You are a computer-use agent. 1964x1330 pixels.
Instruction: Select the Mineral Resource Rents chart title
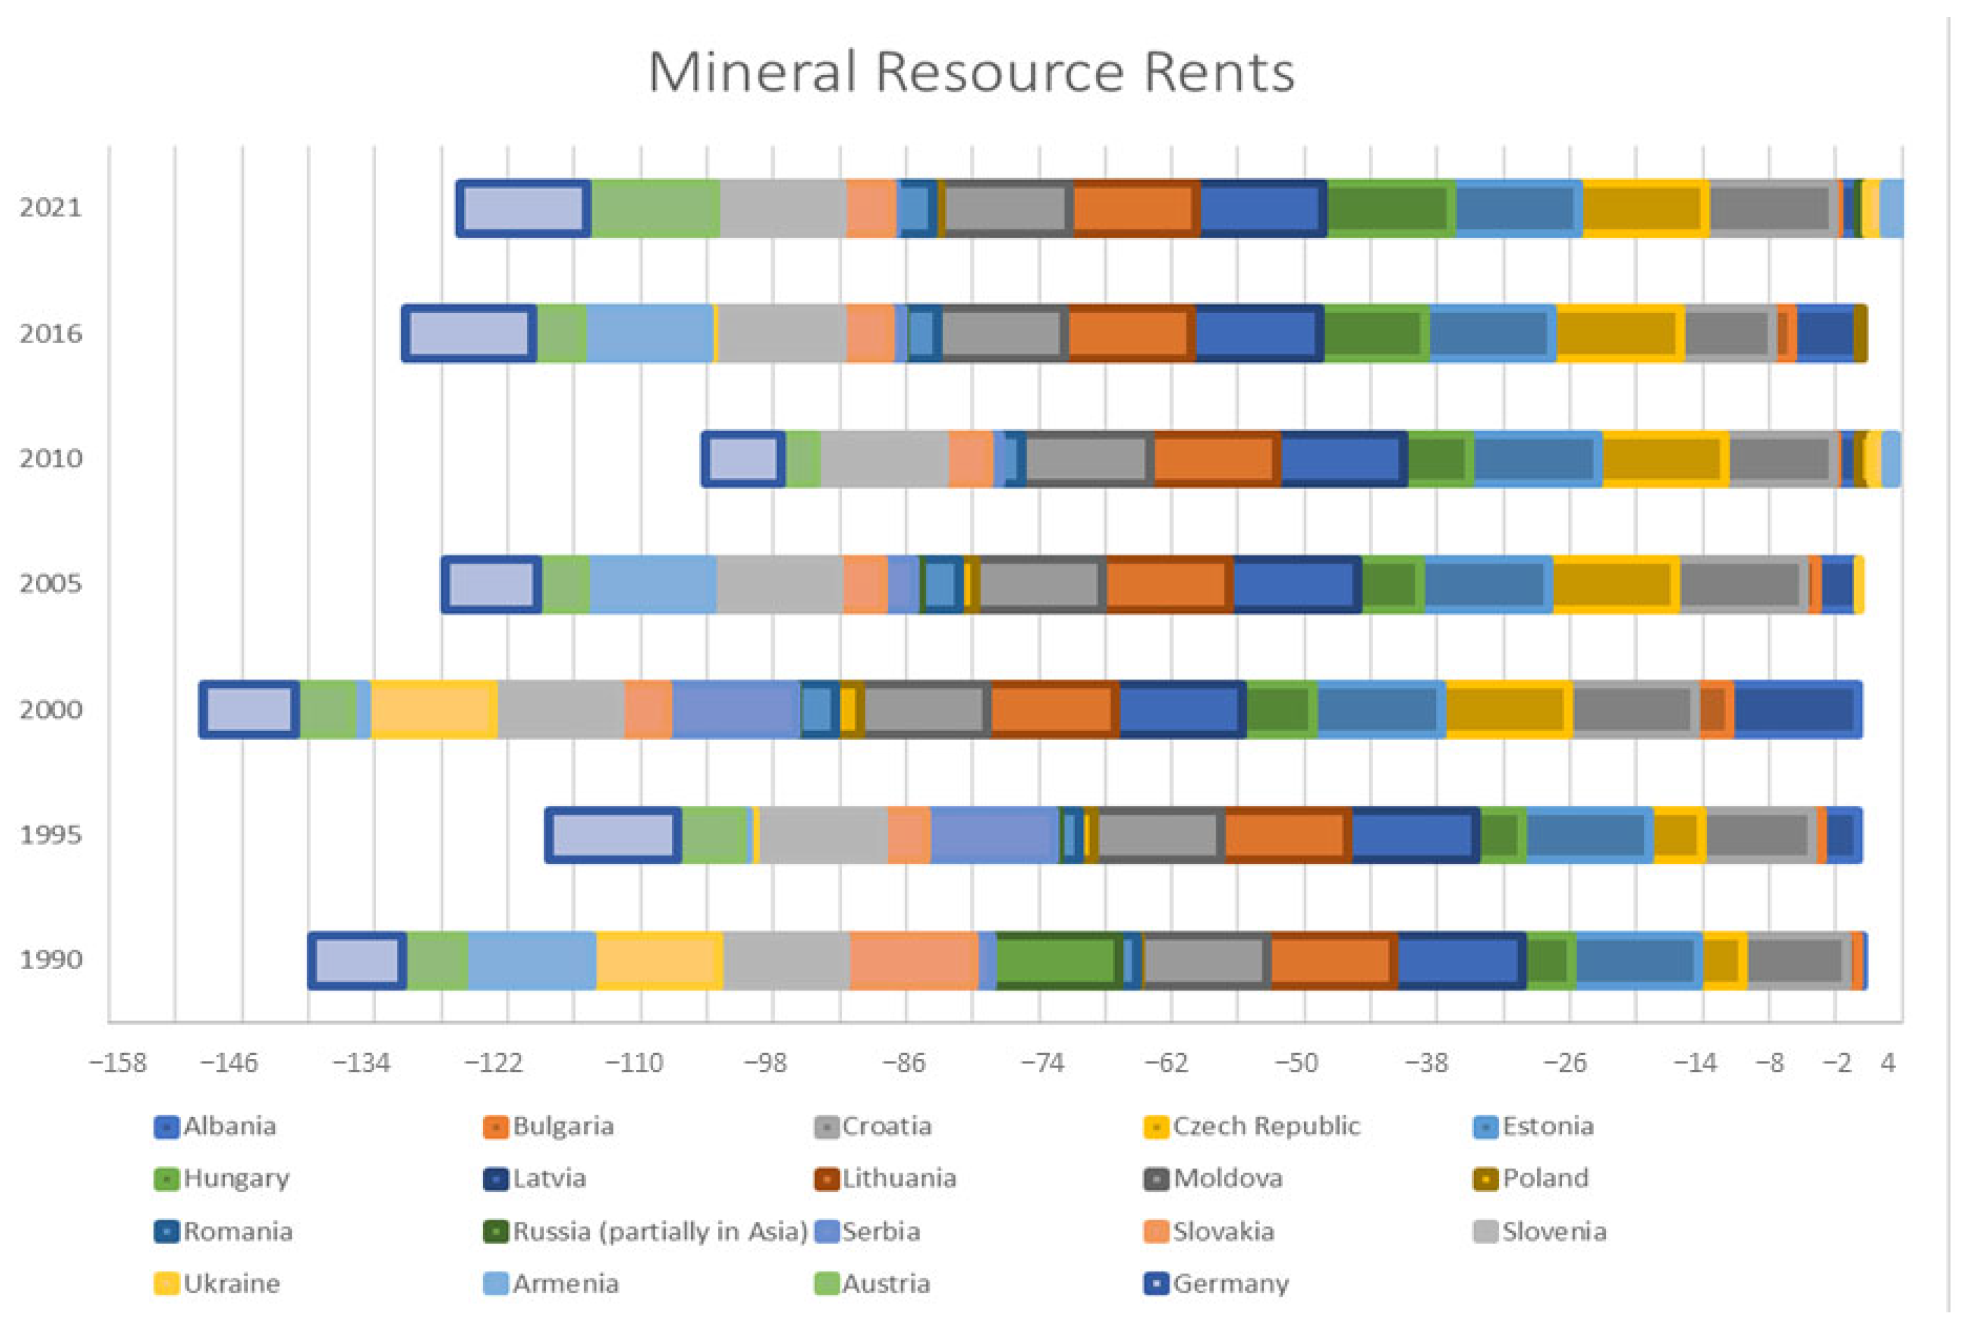(971, 72)
